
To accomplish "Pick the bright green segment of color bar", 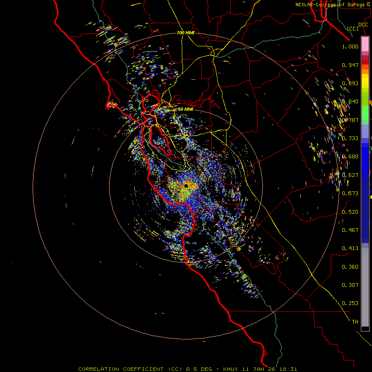I will pyautogui.click(x=365, y=113).
